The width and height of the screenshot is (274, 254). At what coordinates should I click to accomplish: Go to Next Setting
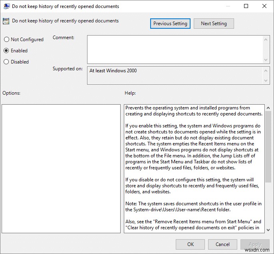tap(214, 24)
